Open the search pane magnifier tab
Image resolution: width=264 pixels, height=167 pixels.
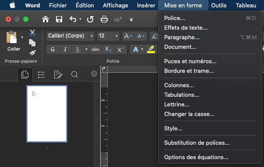coord(74,75)
